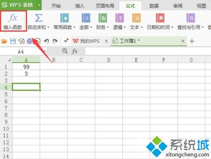Open the Common Functions (常用函数) book icon

click(x=64, y=18)
